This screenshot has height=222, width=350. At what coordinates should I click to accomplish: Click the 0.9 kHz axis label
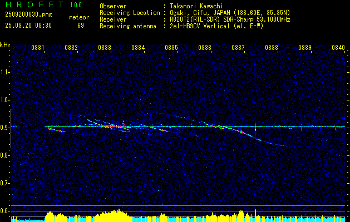click(4, 128)
